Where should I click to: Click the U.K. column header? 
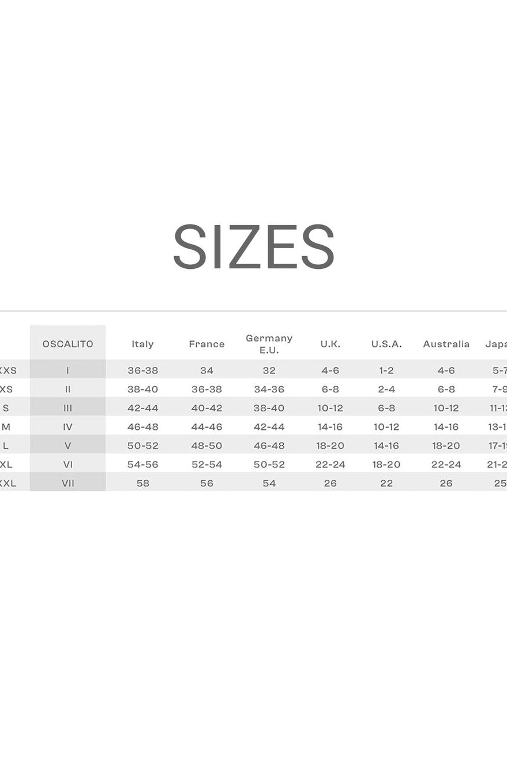coord(330,344)
